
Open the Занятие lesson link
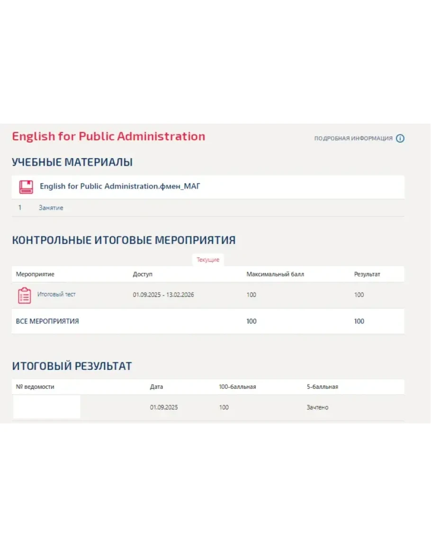(51, 208)
